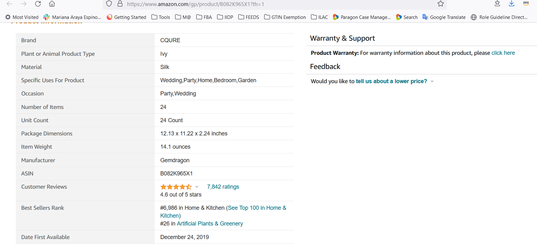
Task: Open the browser home page
Action: pos(52,4)
